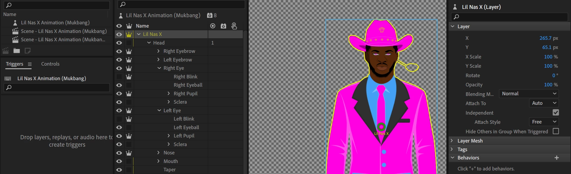Collapse the Behaviors section

(x=452, y=158)
